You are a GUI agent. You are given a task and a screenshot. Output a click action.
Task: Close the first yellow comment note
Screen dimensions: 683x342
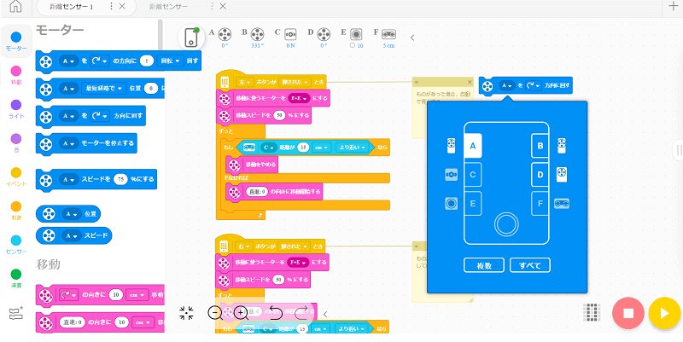coord(470,82)
